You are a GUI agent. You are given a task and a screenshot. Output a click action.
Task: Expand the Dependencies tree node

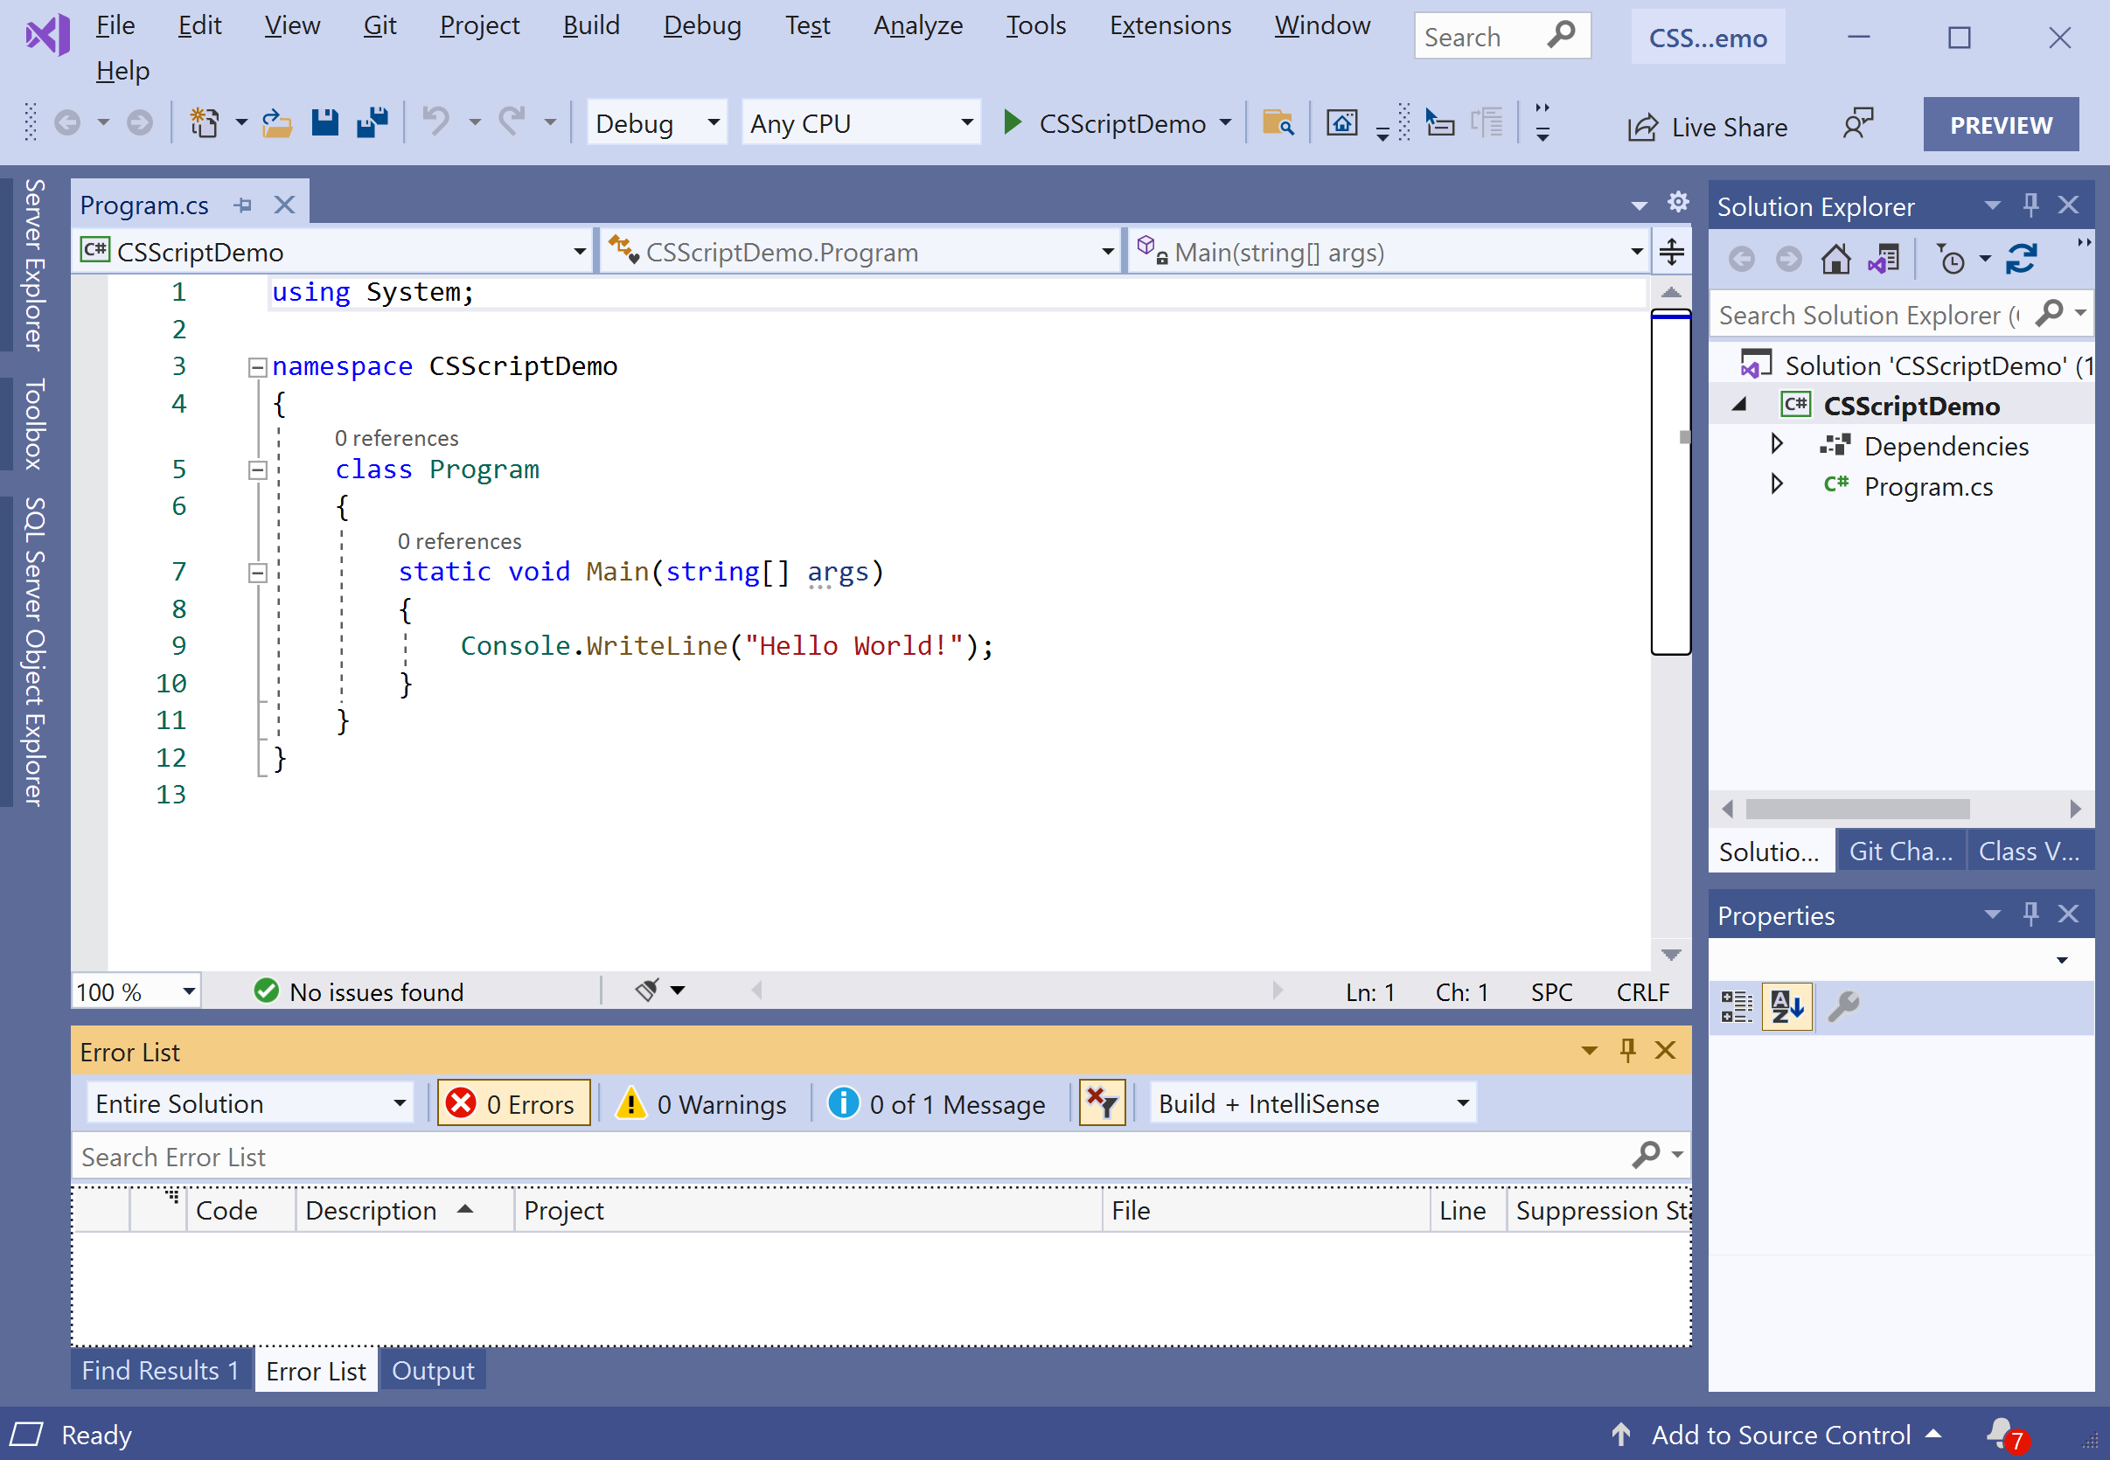[1776, 445]
